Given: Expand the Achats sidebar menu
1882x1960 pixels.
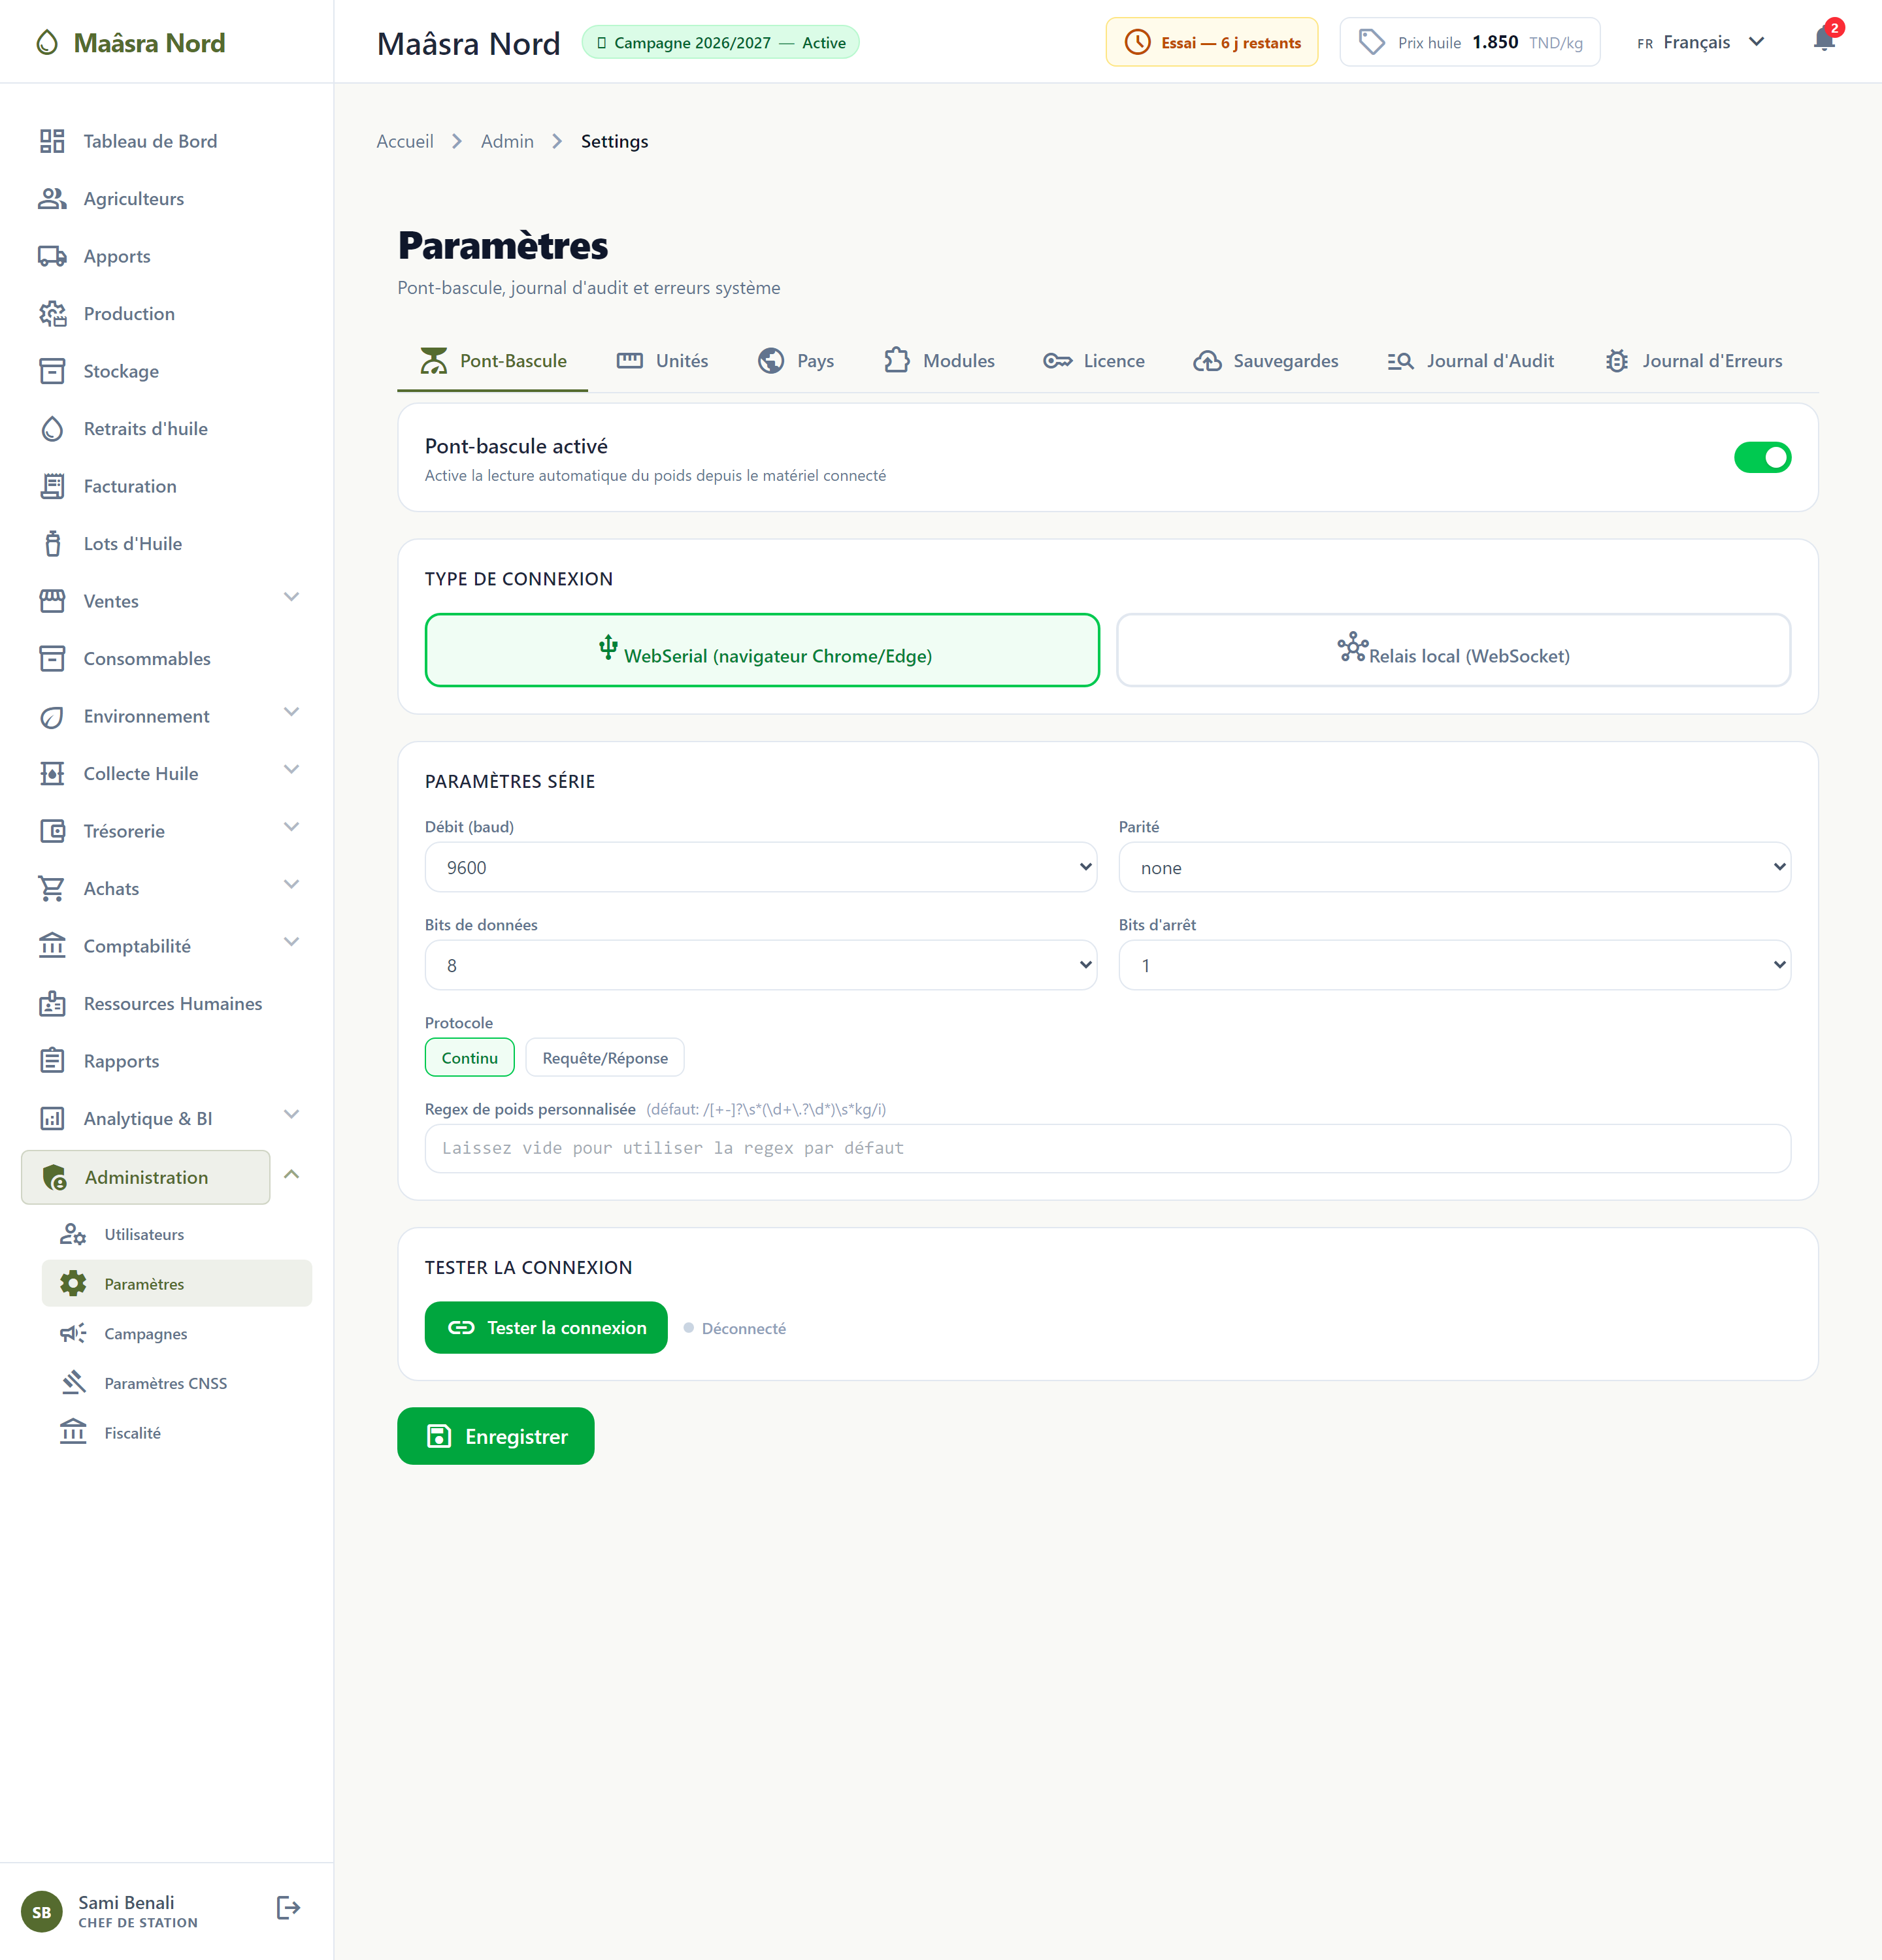Looking at the screenshot, I should click(291, 885).
